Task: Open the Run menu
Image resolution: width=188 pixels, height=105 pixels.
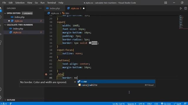Action: 42,3
